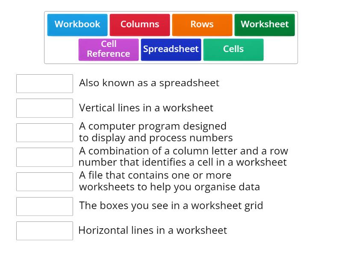Image resolution: width=342 pixels, height=256 pixels.
Task: Click answer box beside 'A file that contains' definition
Action: tap(44, 182)
